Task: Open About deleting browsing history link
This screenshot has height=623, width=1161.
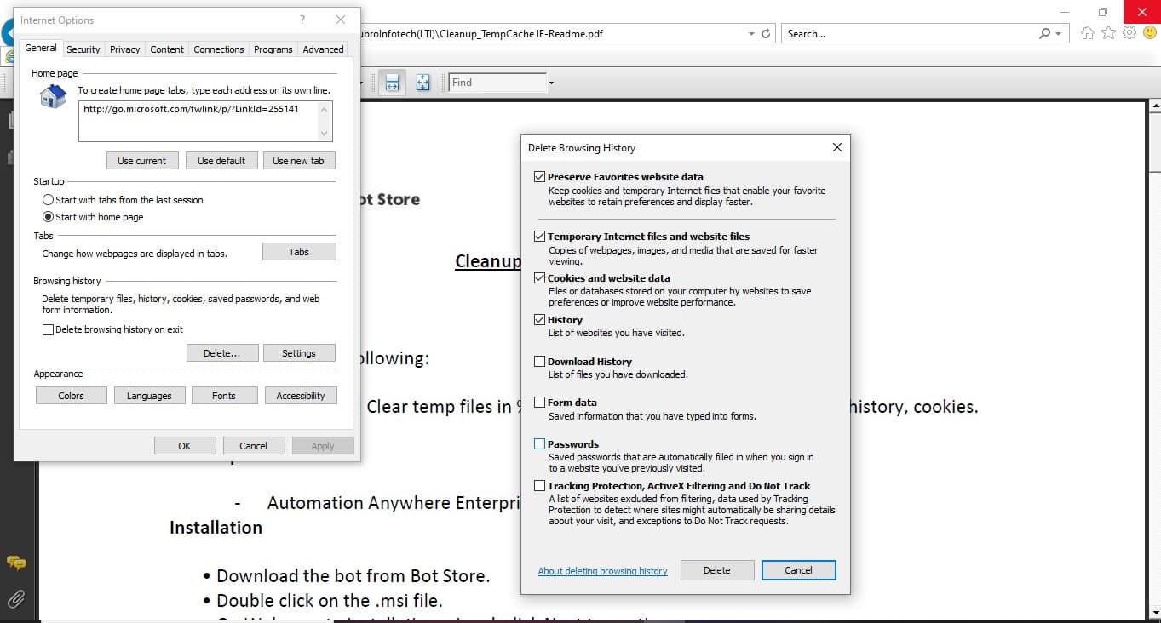Action: click(603, 571)
